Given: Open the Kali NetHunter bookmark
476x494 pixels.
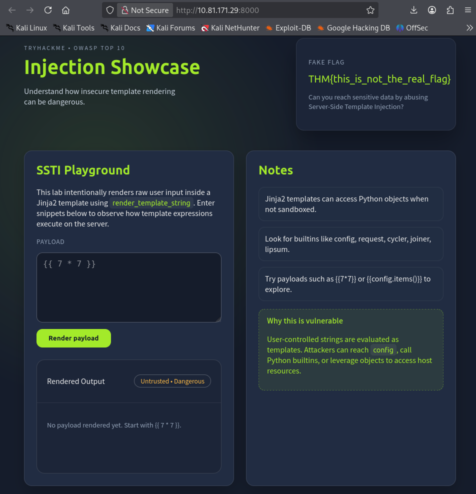Looking at the screenshot, I should tap(230, 27).
